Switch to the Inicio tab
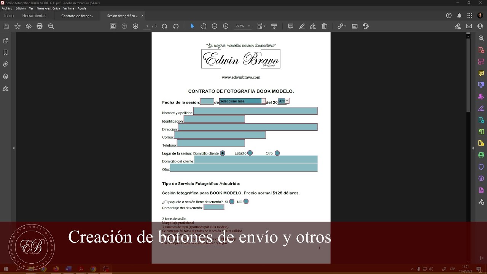This screenshot has width=487, height=274. coord(9,16)
